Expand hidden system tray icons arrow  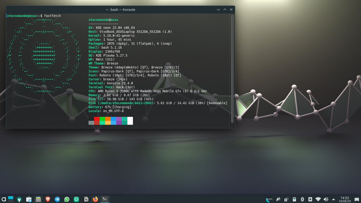coord(333,199)
